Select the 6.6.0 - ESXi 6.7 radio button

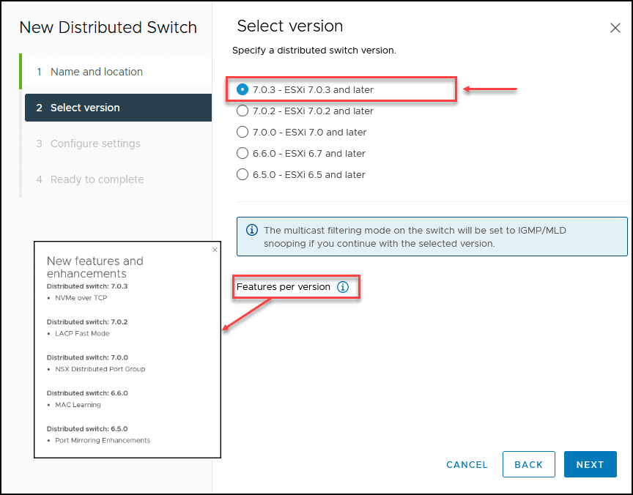pyautogui.click(x=243, y=153)
